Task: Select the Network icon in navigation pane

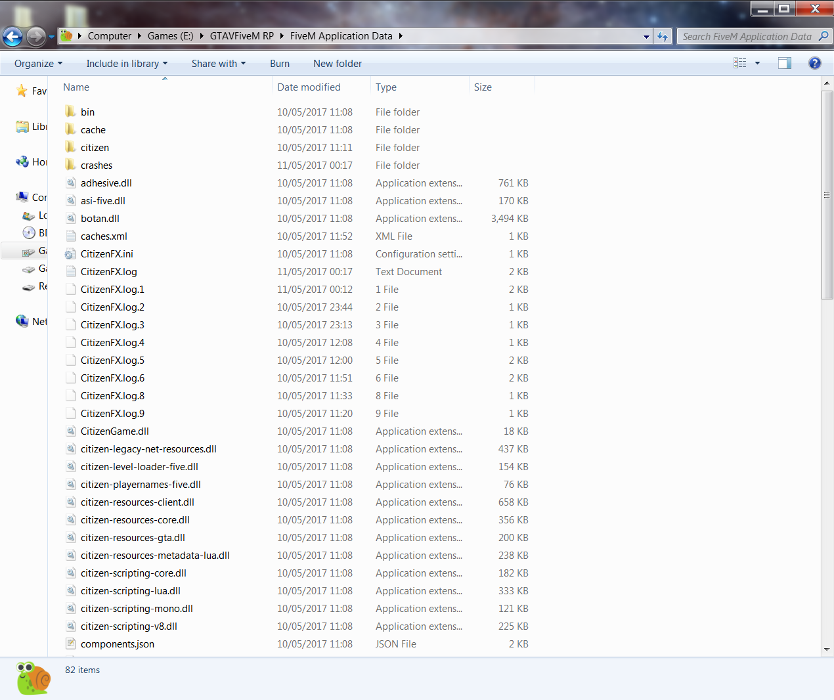Action: [x=22, y=321]
